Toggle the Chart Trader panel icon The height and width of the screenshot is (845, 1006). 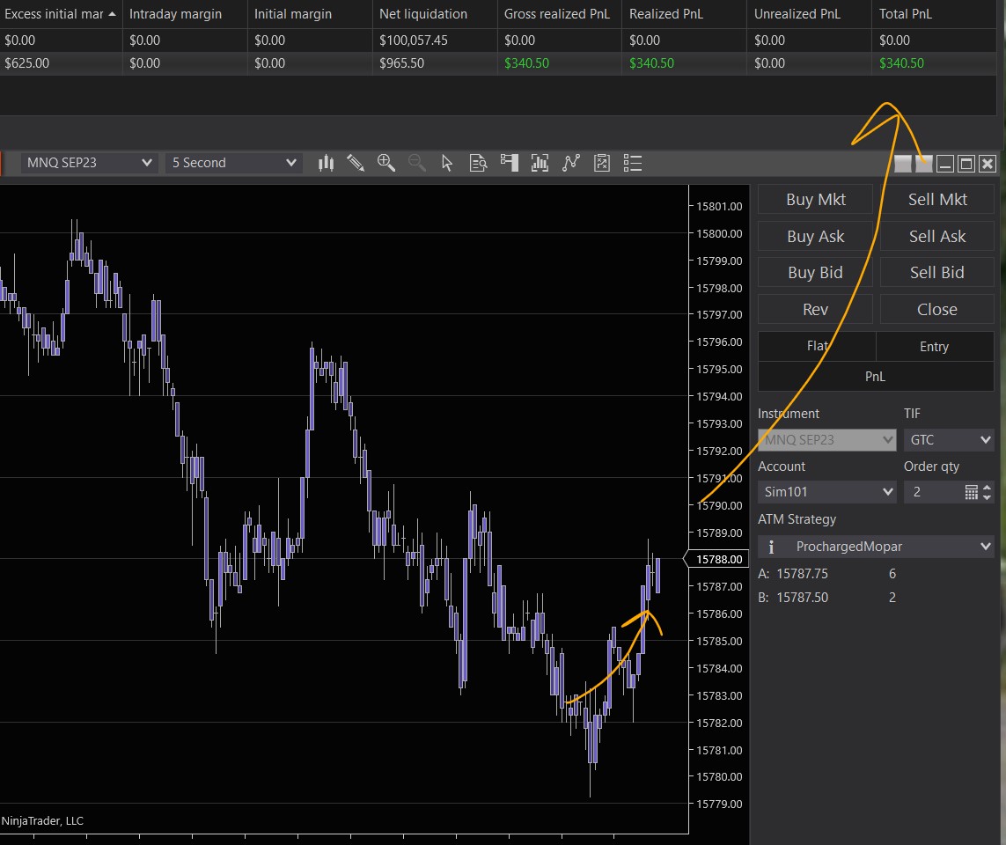(x=509, y=163)
